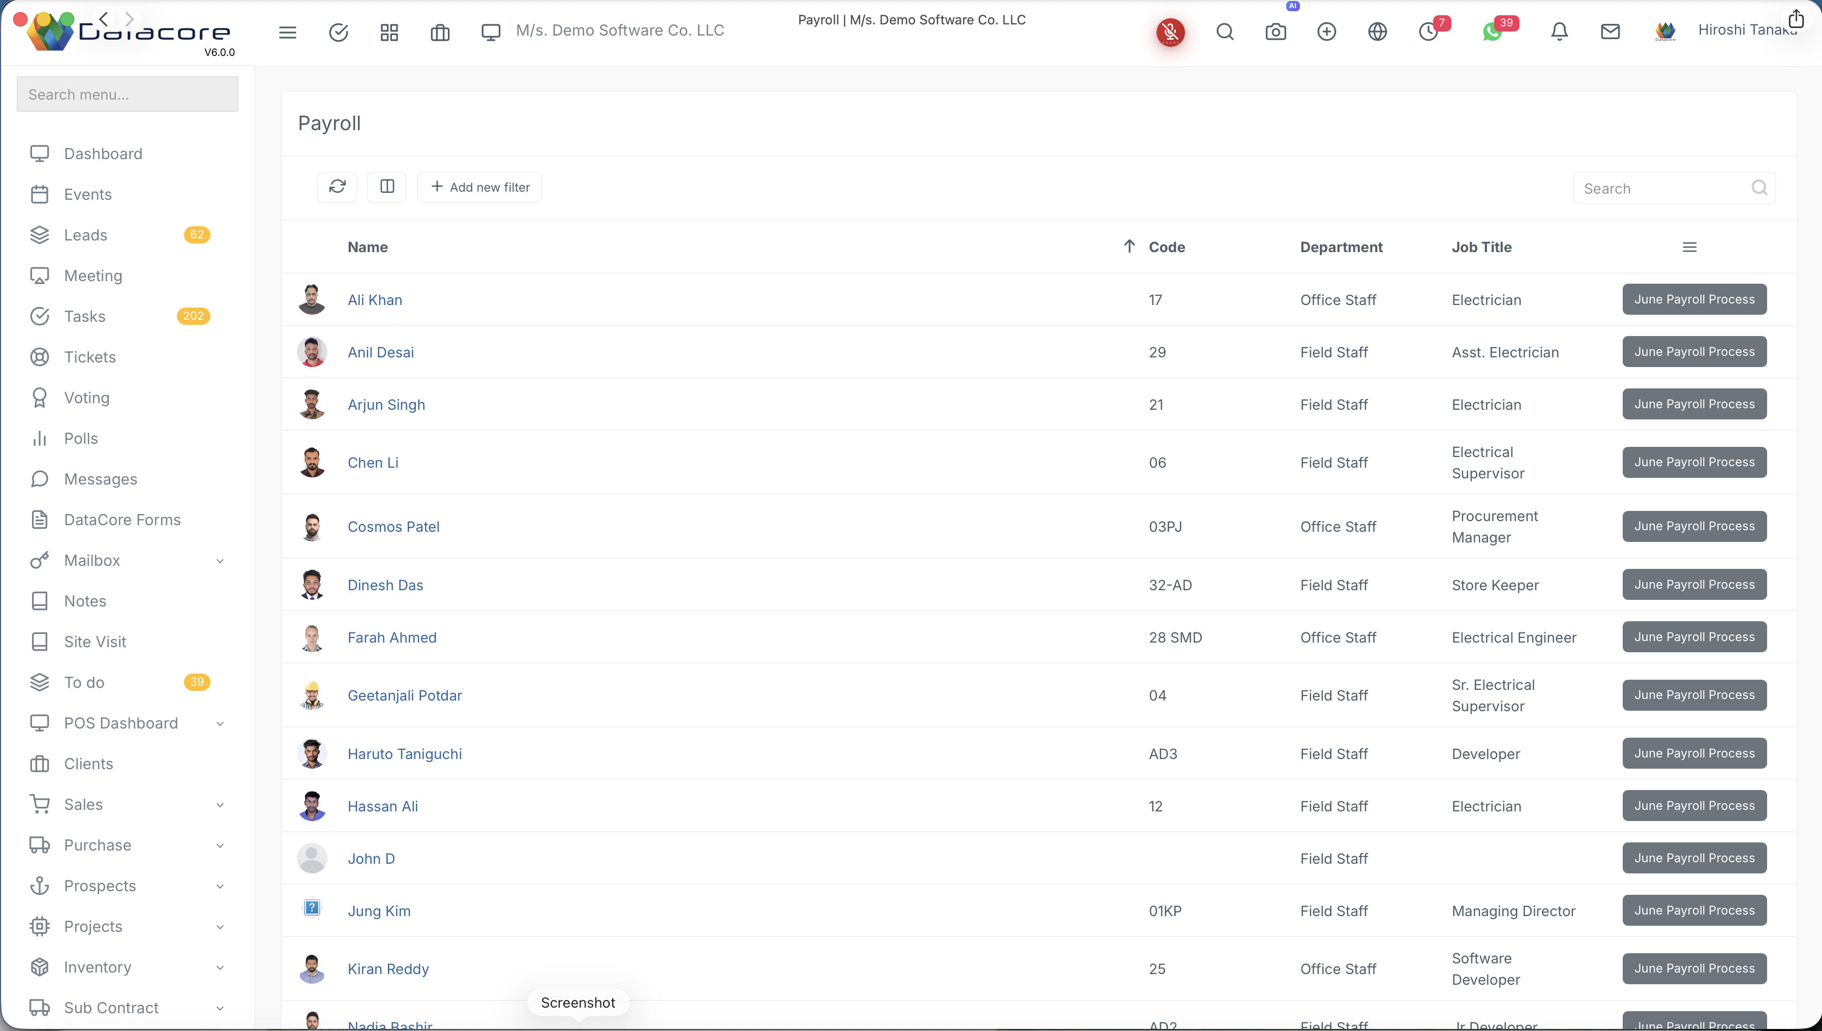Expand the Projects submenu chevron
The image size is (1822, 1031).
coord(220,927)
